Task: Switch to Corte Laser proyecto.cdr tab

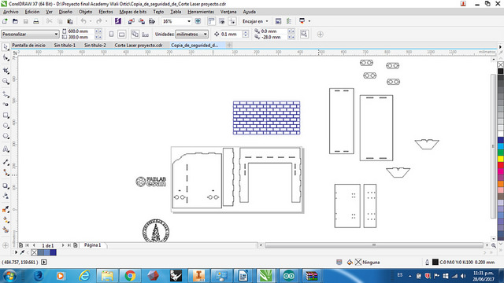Action: (139, 46)
